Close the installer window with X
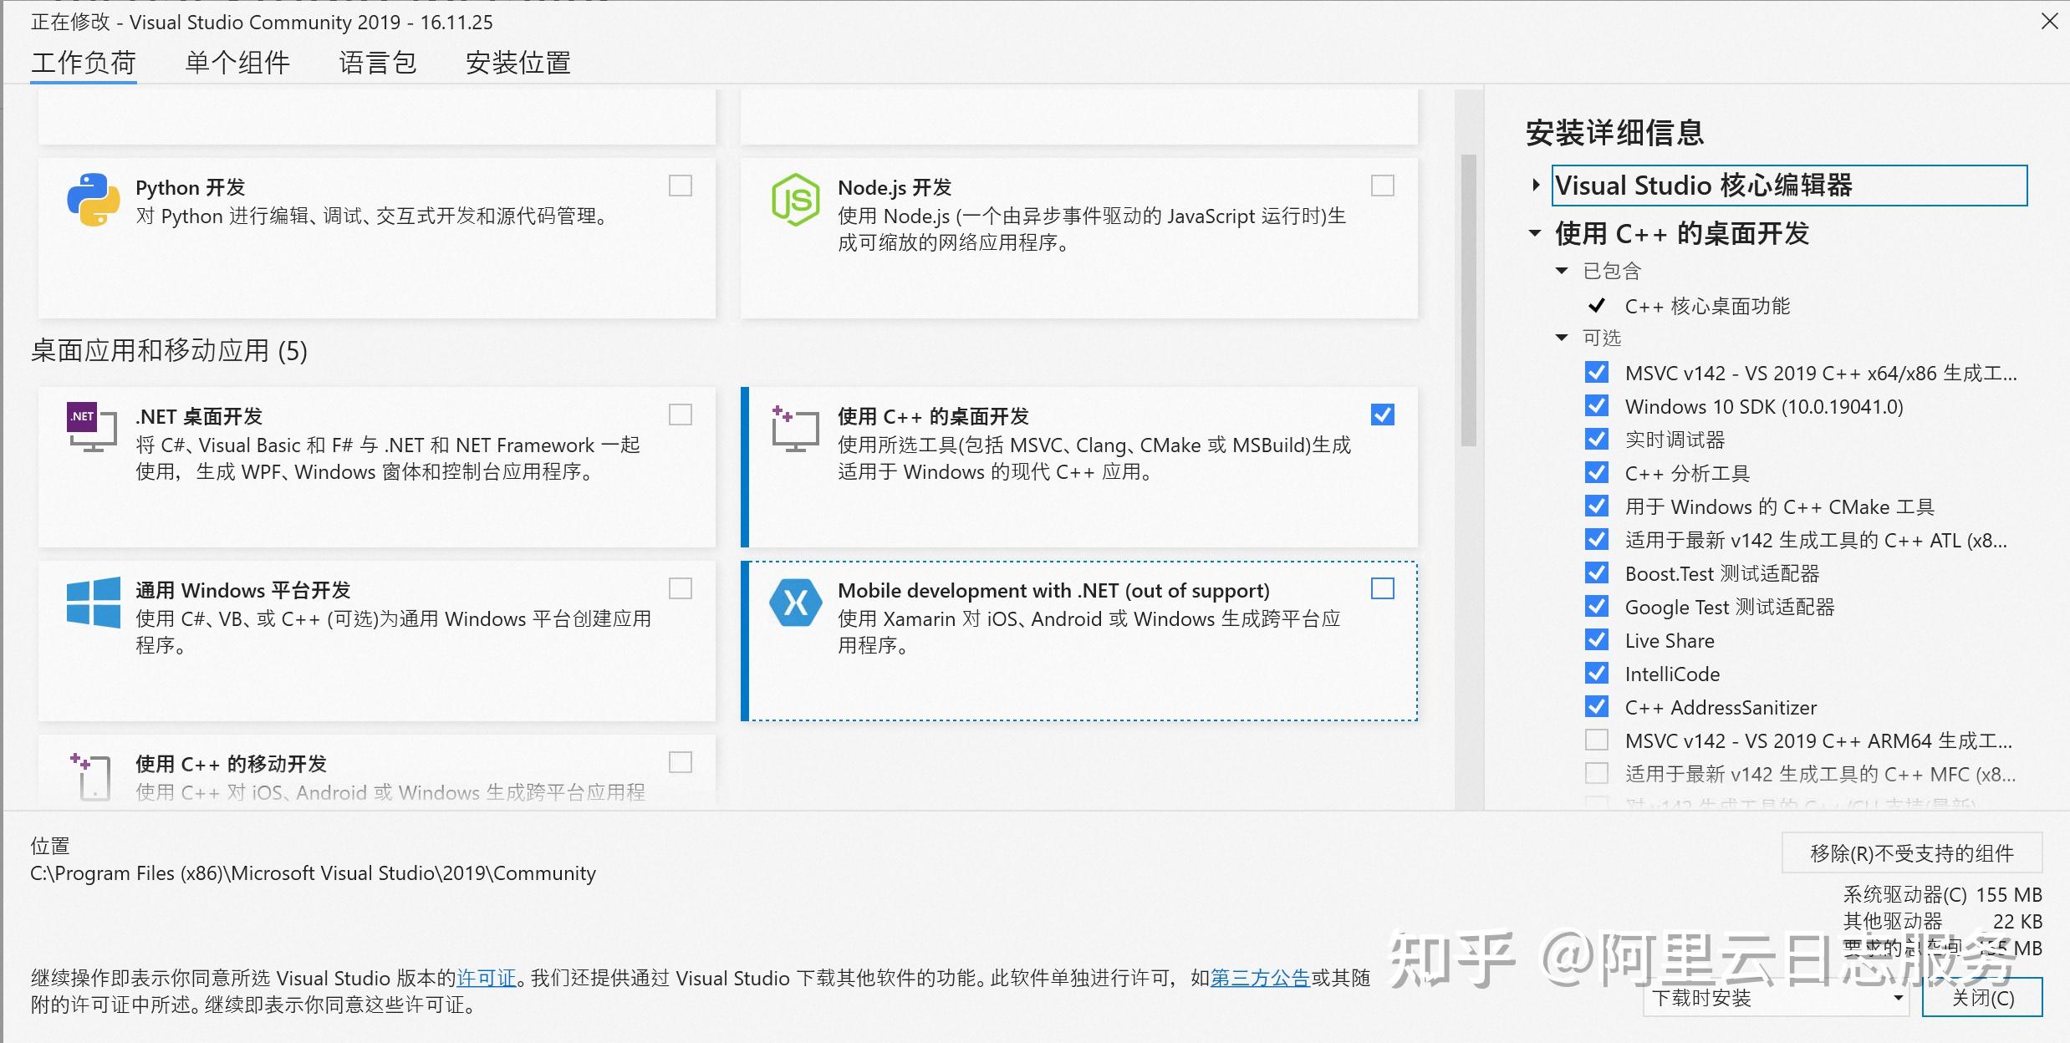The image size is (2070, 1043). pos(2049,22)
